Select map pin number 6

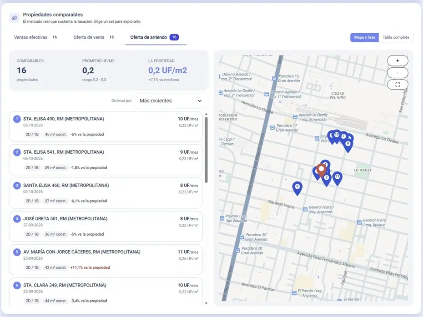[297, 188]
